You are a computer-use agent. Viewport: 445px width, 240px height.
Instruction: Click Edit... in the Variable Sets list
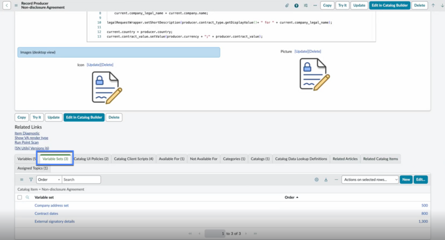[x=421, y=179]
